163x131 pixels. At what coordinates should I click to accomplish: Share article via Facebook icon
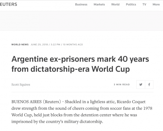(149, 84)
